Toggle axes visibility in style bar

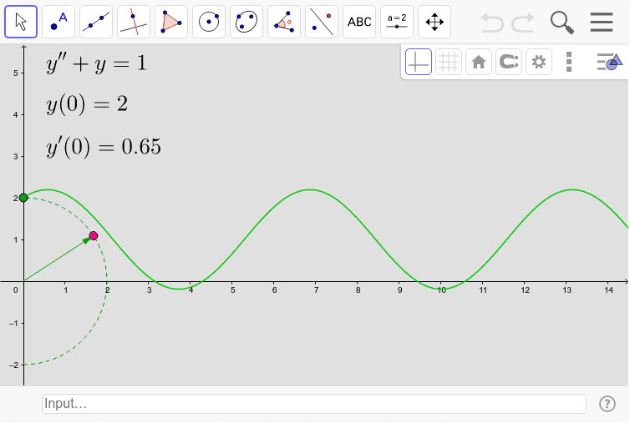click(419, 62)
